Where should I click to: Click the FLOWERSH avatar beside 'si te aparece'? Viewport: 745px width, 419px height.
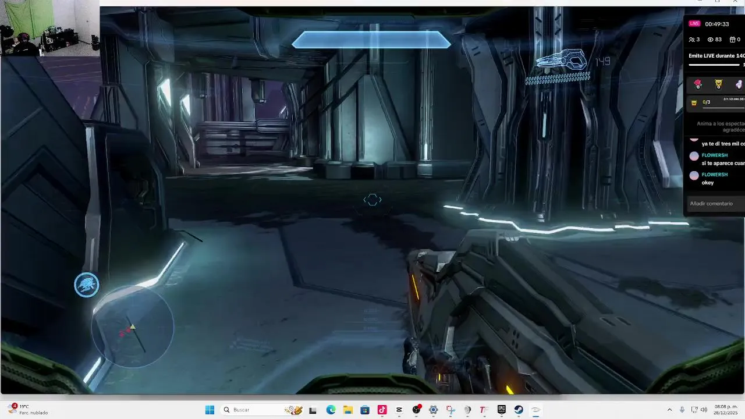pos(694,156)
